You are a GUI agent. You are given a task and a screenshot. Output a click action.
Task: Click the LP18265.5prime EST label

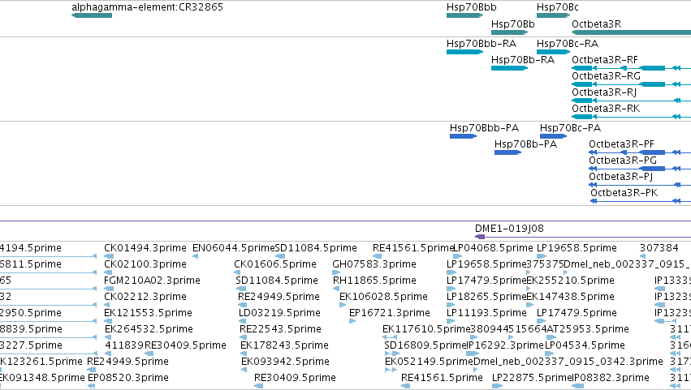(x=486, y=297)
